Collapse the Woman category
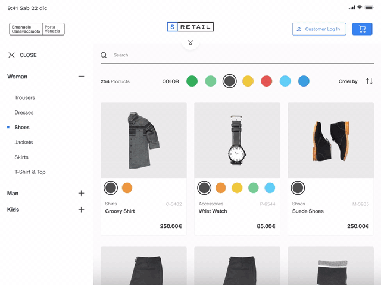The width and height of the screenshot is (381, 285). point(81,77)
